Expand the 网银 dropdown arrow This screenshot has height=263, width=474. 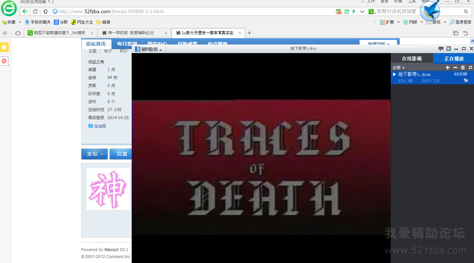(x=422, y=22)
